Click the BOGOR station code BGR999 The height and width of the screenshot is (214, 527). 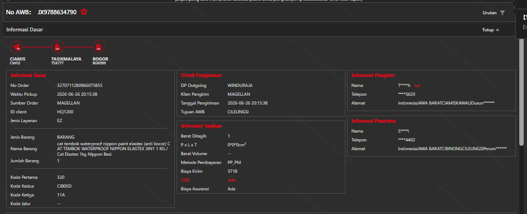(x=99, y=63)
